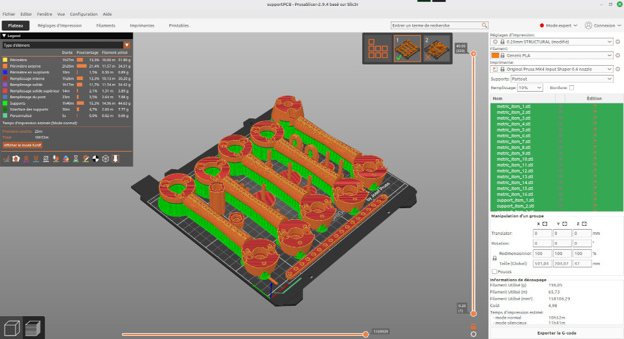Switch to Imprimantes tab
This screenshot has width=624, height=339.
[142, 25]
